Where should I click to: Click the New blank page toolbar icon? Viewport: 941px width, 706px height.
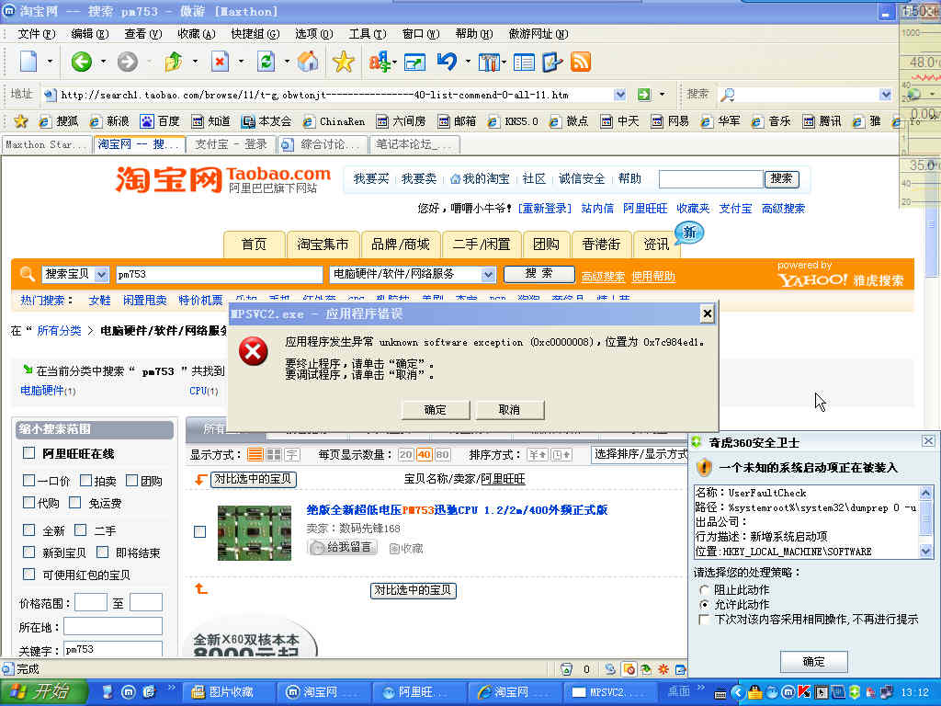tap(28, 62)
